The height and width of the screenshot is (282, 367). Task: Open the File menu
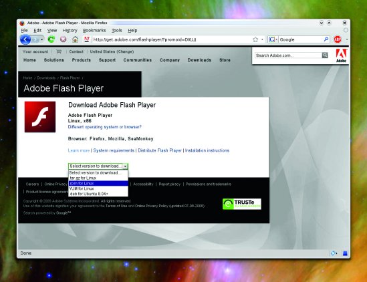point(24,31)
